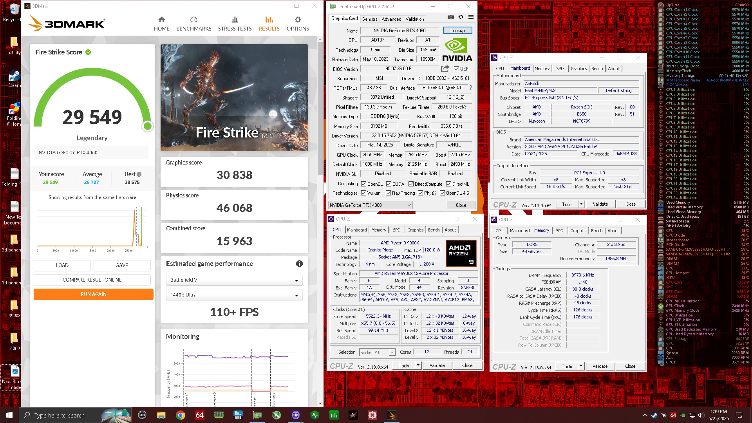752x423 pixels.
Task: Open notification center from the taskbar
Action: pos(739,415)
